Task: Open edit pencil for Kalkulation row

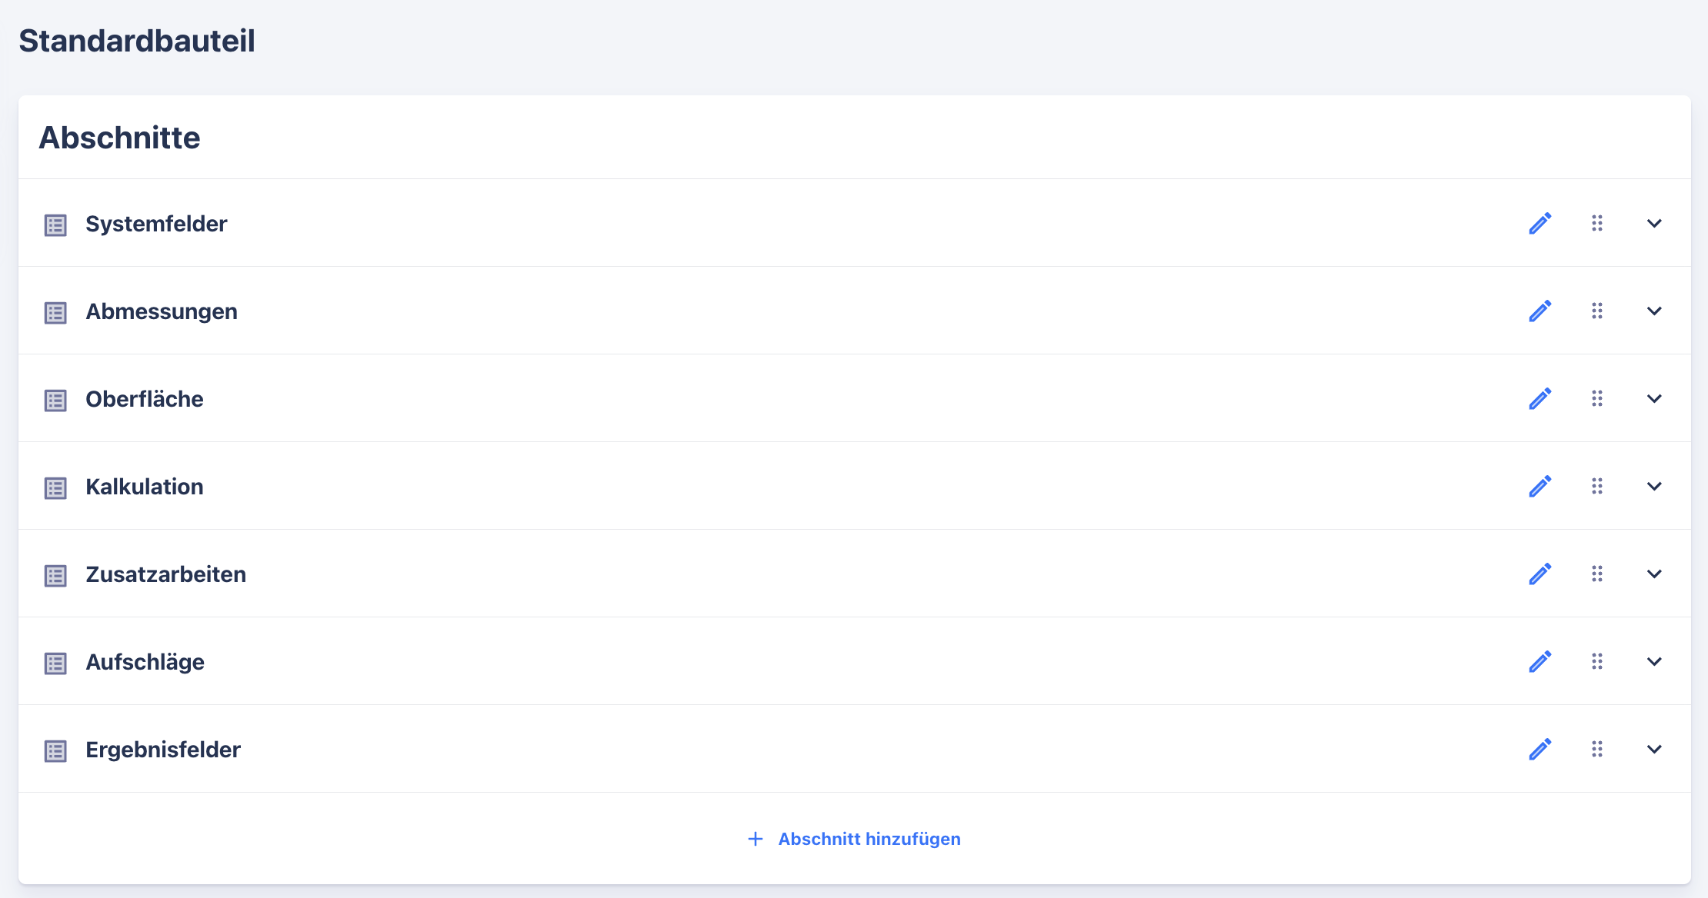Action: [1540, 487]
